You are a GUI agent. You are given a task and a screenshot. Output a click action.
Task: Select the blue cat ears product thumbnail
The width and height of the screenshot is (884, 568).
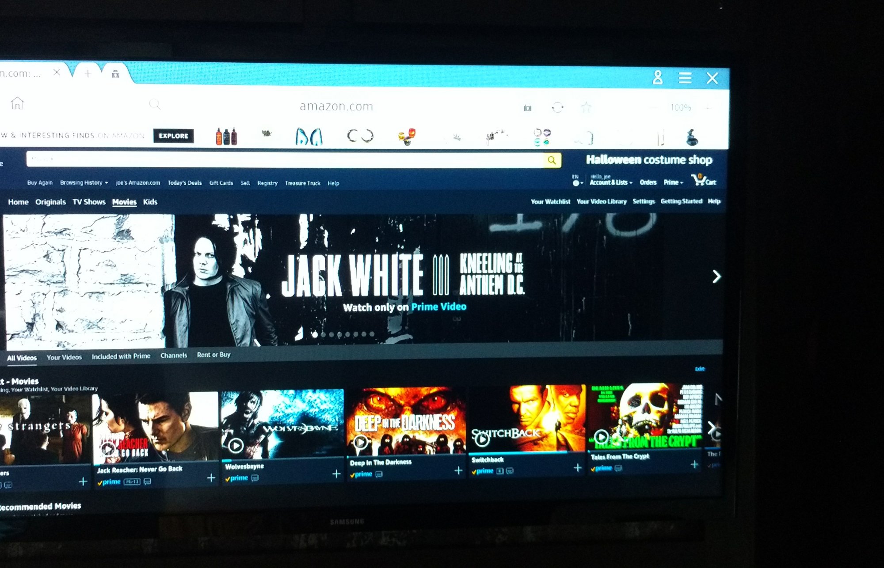pyautogui.click(x=309, y=136)
